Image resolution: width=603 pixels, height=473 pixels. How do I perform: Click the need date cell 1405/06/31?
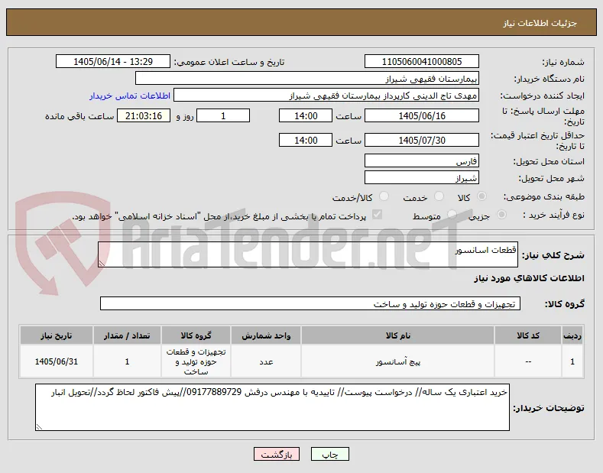56,362
